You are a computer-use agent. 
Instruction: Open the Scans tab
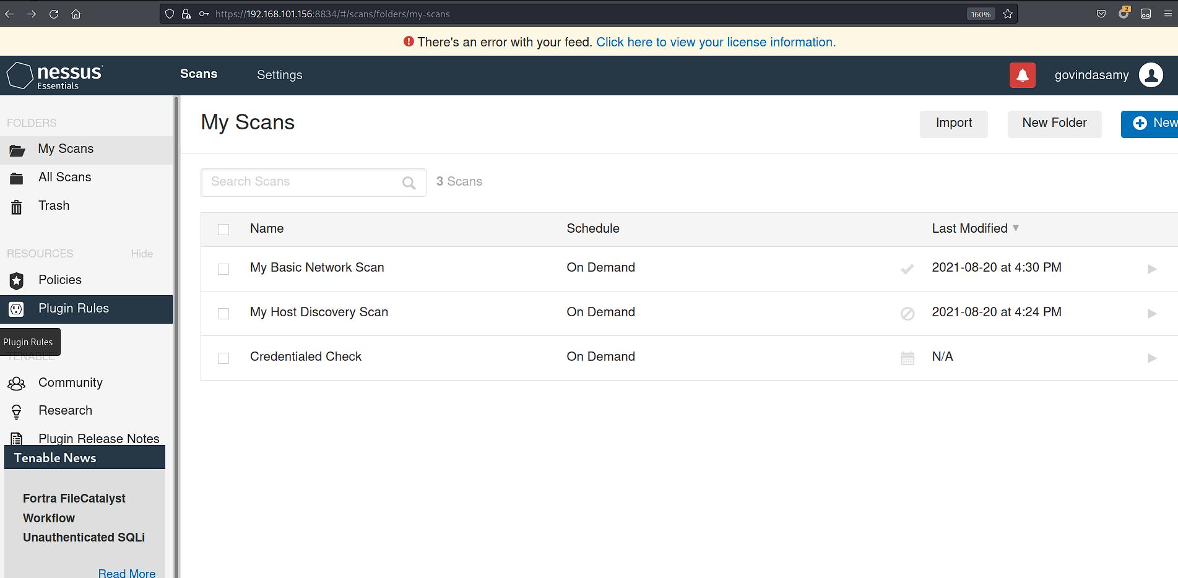point(199,74)
